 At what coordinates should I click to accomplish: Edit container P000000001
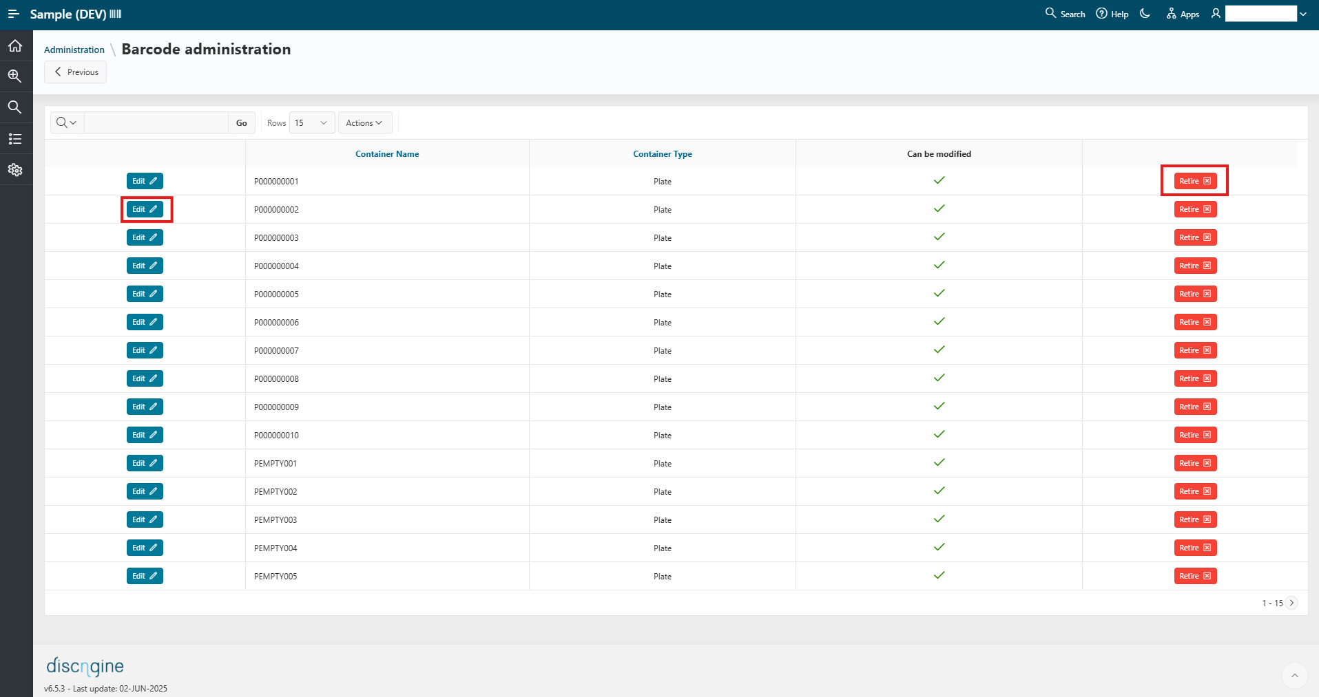(145, 181)
